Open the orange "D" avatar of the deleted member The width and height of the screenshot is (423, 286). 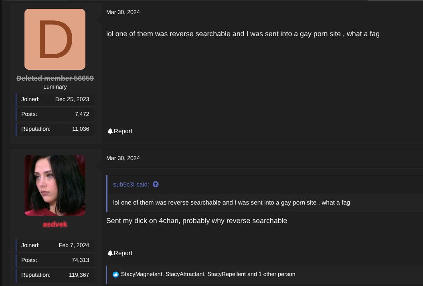pos(55,39)
